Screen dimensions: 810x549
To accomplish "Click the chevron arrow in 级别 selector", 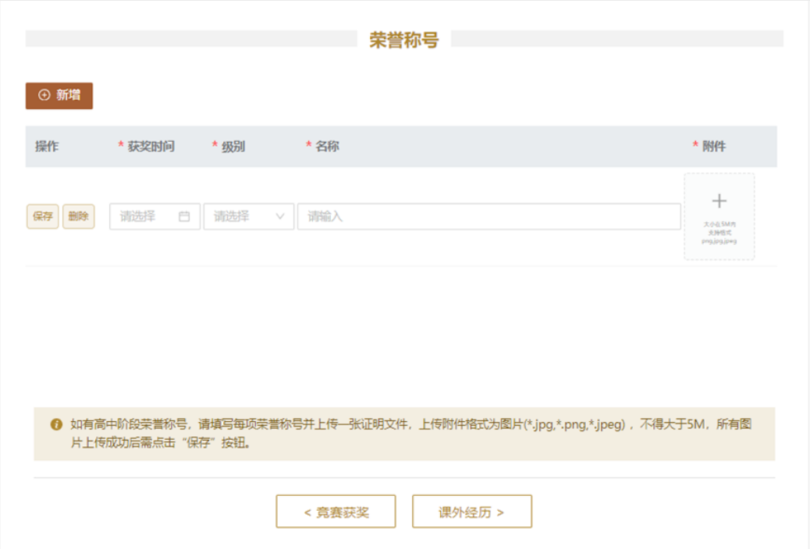I will [x=280, y=217].
